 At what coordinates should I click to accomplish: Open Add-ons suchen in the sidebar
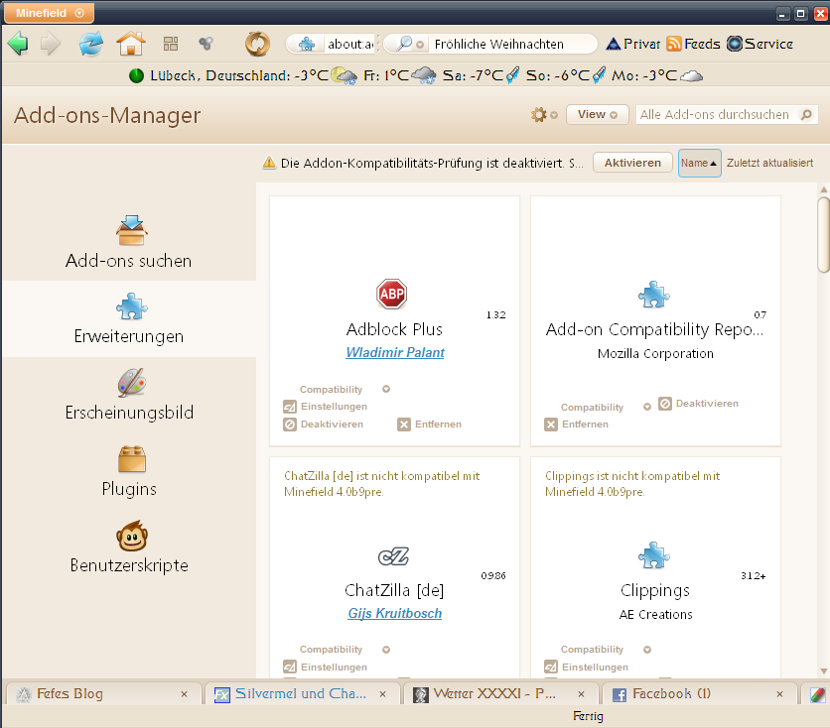point(129,243)
